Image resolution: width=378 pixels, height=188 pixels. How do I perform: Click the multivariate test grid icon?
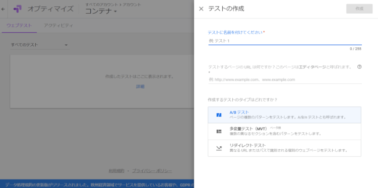tap(219, 132)
